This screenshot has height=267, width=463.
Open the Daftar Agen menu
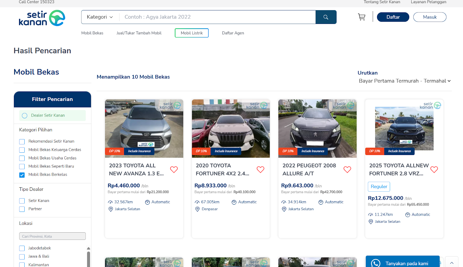233,33
